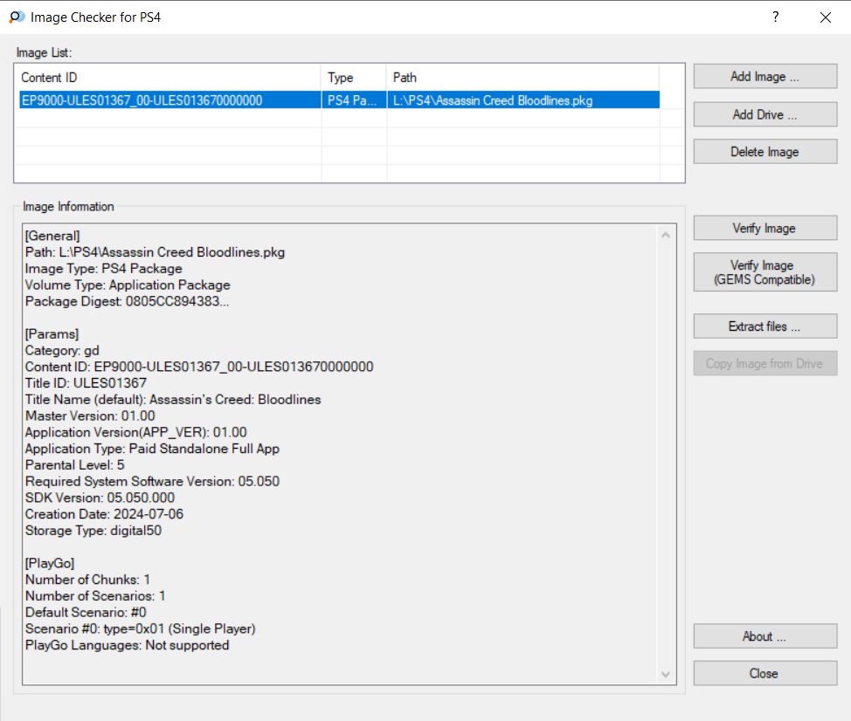Click the Number of Chunks: 1 line
This screenshot has width=851, height=721.
coord(88,580)
